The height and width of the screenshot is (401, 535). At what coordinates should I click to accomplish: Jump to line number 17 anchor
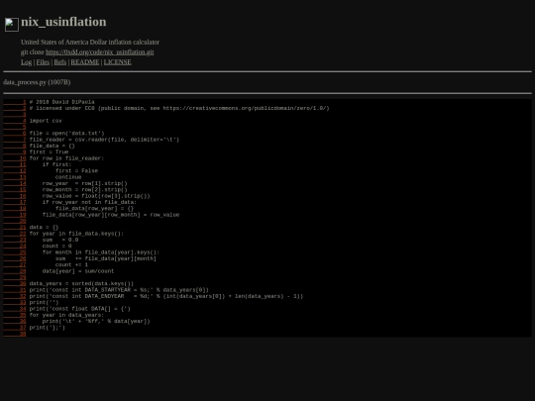click(15, 202)
